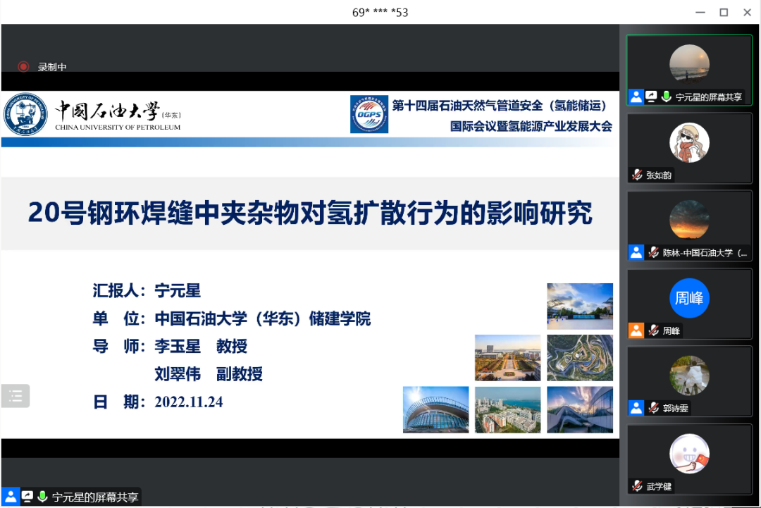Click the orange profile icon beside 周峰
The height and width of the screenshot is (508, 761).
[x=636, y=330]
